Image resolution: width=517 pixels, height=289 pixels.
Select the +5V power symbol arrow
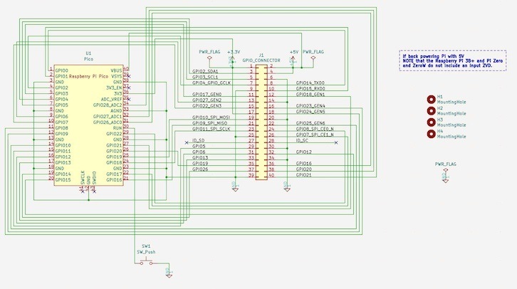coord(293,59)
